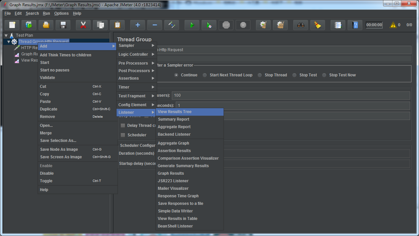Expand the Config Element submenu
The height and width of the screenshot is (236, 419).
(137, 105)
